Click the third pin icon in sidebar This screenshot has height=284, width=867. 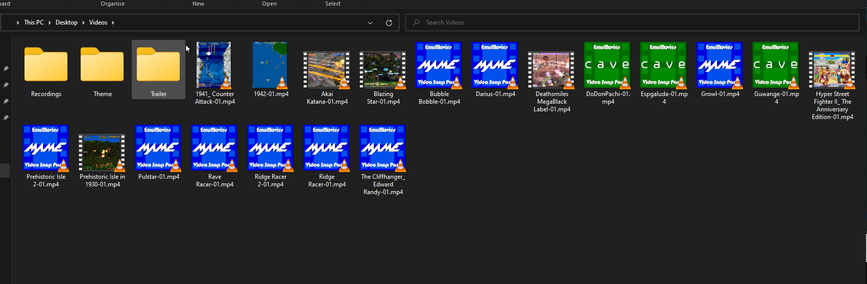(6, 101)
